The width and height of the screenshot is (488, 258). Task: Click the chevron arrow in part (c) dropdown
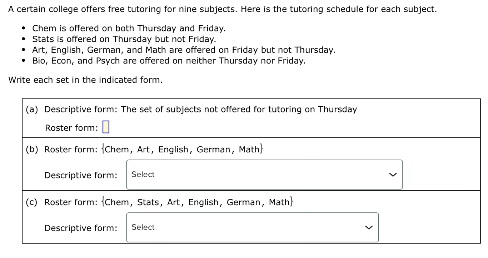[369, 227]
